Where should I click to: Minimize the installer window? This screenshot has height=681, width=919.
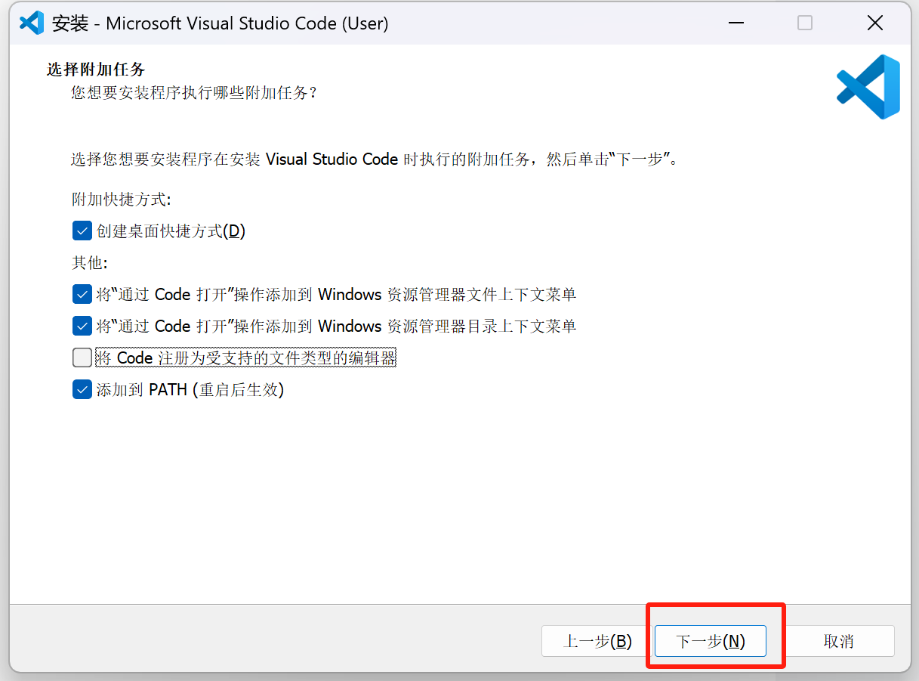tap(736, 23)
